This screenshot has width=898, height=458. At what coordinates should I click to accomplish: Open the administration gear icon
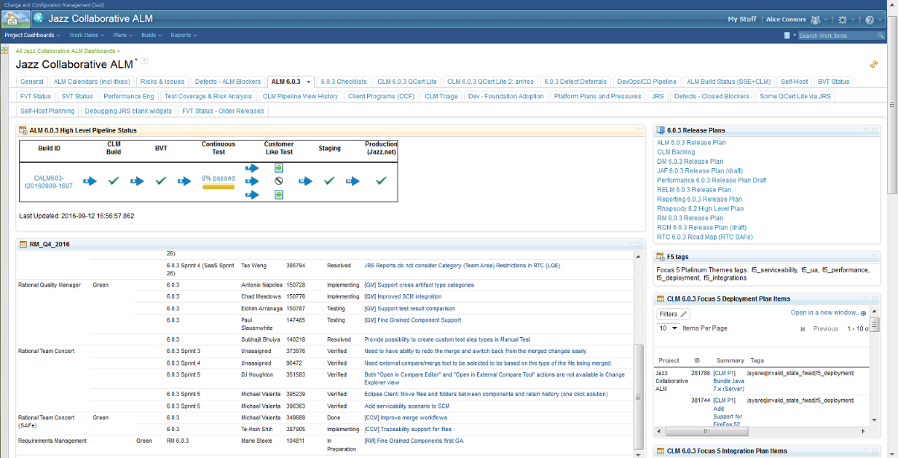click(843, 20)
